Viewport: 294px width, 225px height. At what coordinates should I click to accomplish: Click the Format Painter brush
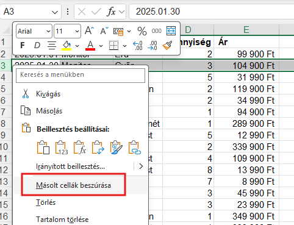coord(167,45)
